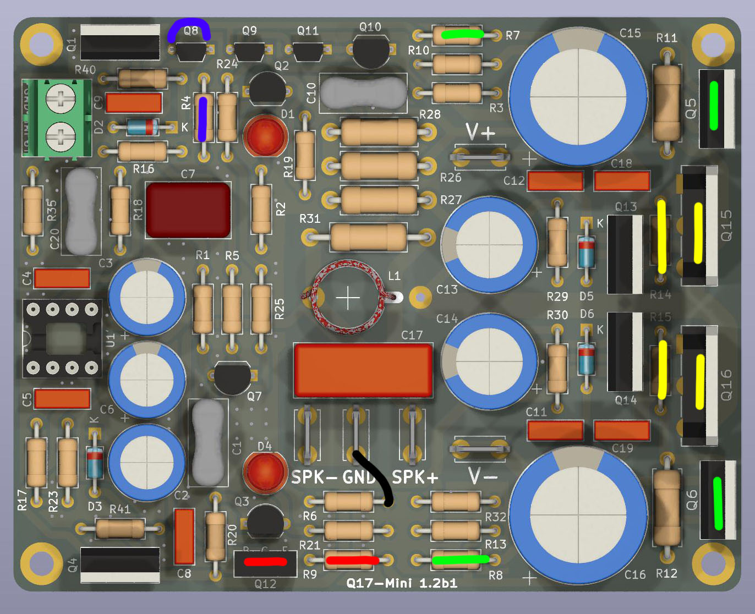Screen dimensions: 755x614
Task: Click the 'SPK+' silkscreen label
Action: point(415,477)
